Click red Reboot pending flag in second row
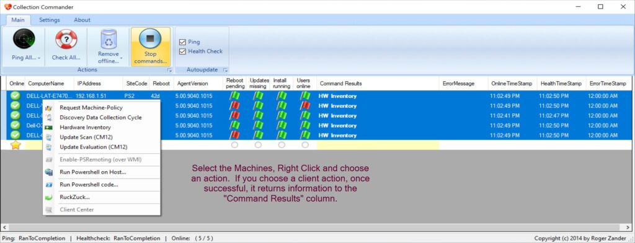 coord(235,106)
